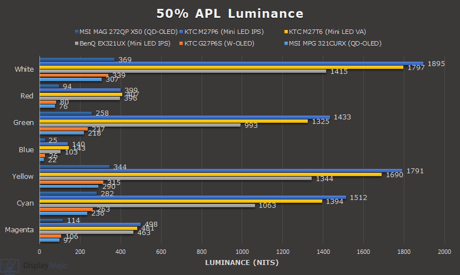
Task: Click the 1512 Cyan data label
Action: 358,198
